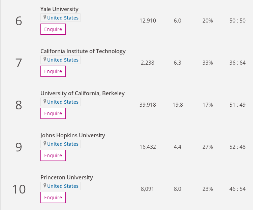
Task: Follow the United States link under Caltech
Action: click(x=63, y=60)
